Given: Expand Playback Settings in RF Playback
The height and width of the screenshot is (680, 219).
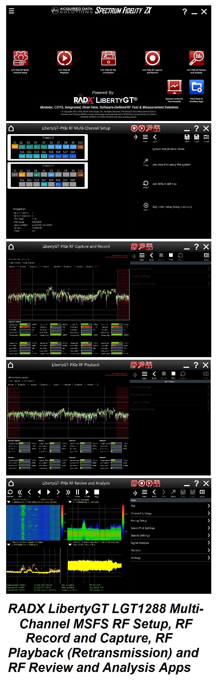Looking at the screenshot, I should tap(170, 395).
